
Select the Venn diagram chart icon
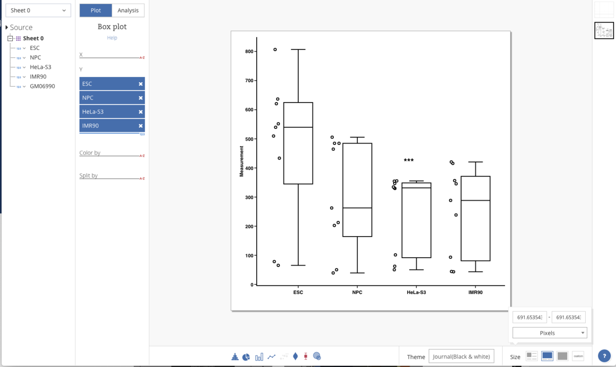[317, 356]
